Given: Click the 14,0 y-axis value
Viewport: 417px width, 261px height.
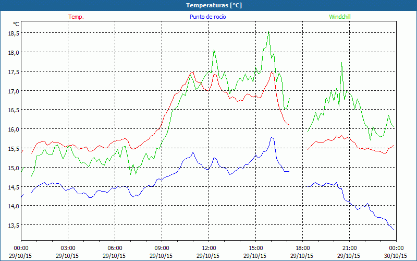Looking at the screenshot, I should [x=14, y=206].
